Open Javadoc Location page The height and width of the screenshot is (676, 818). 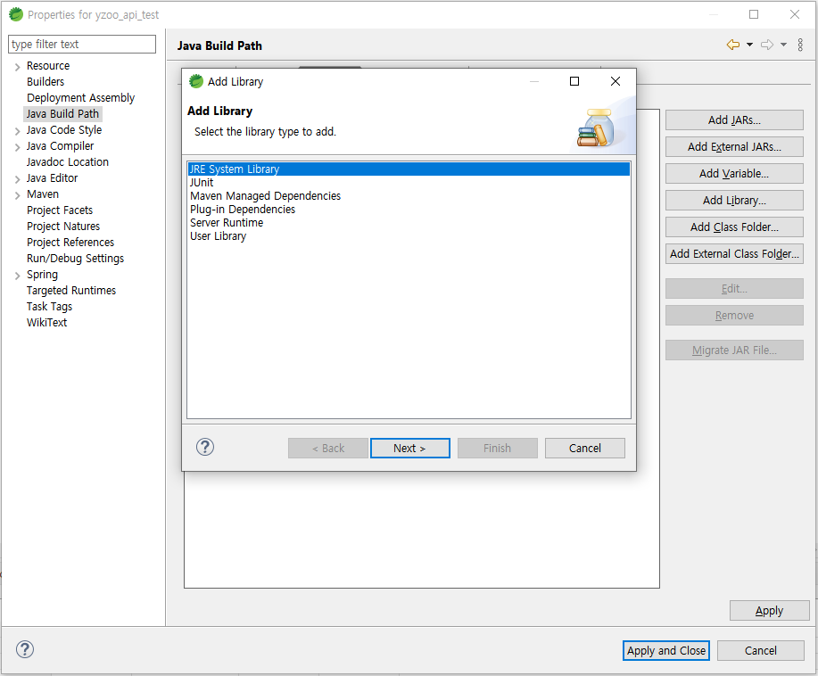coord(67,162)
